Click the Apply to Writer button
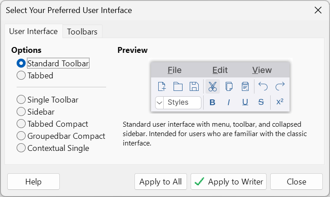Image resolution: width=330 pixels, height=197 pixels. click(x=228, y=181)
